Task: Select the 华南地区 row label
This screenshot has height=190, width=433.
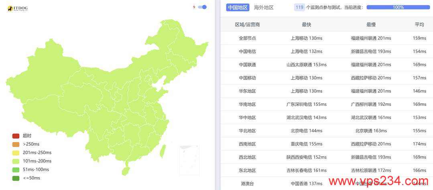Action: 248,104
